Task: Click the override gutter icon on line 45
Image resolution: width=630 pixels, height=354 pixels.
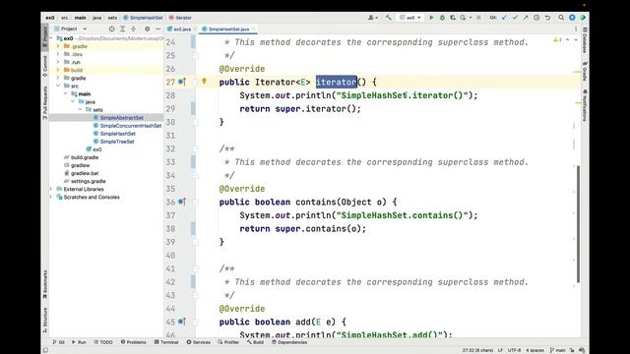Action: (x=182, y=322)
